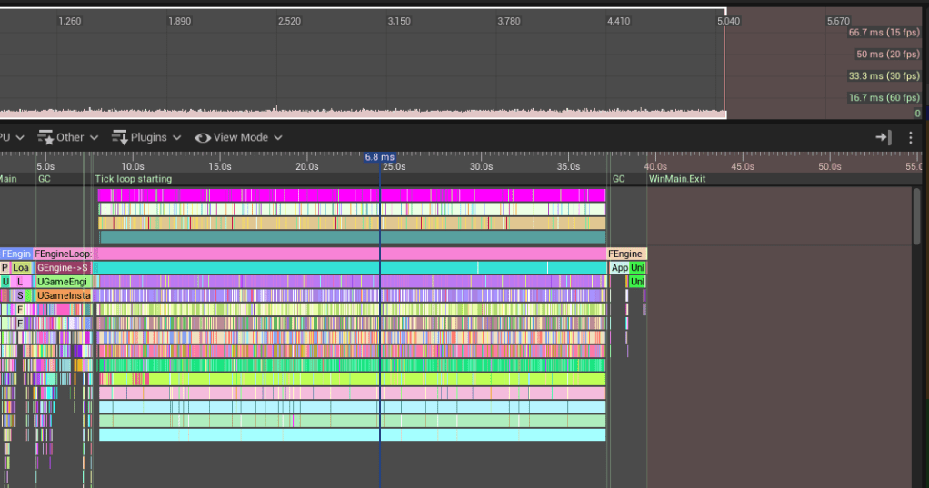This screenshot has height=488, width=929.
Task: Select the UGameEngi timing event bar
Action: point(63,282)
